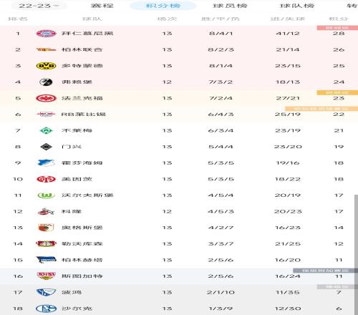Click the Stuttgart club logo
358x315 pixels.
[46, 276]
